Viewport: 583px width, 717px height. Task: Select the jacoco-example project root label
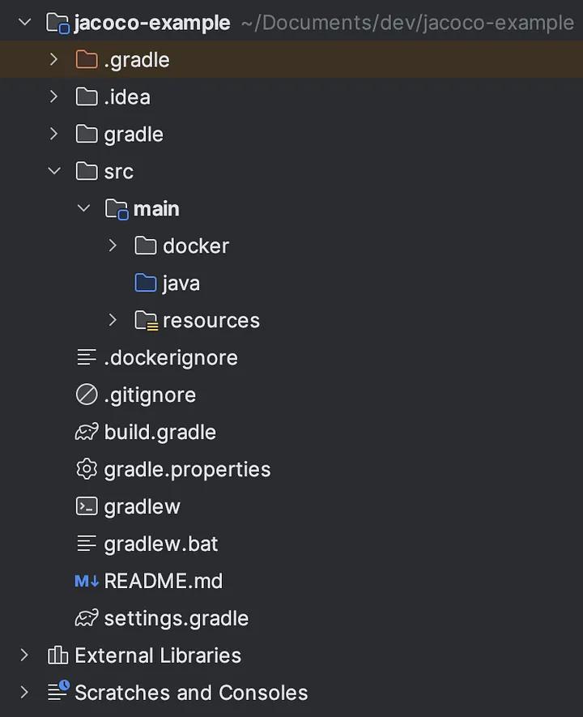click(x=152, y=23)
